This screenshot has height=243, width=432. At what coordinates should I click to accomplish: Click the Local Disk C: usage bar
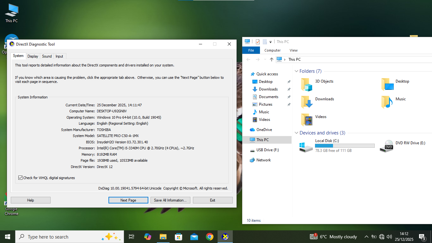[345, 146]
